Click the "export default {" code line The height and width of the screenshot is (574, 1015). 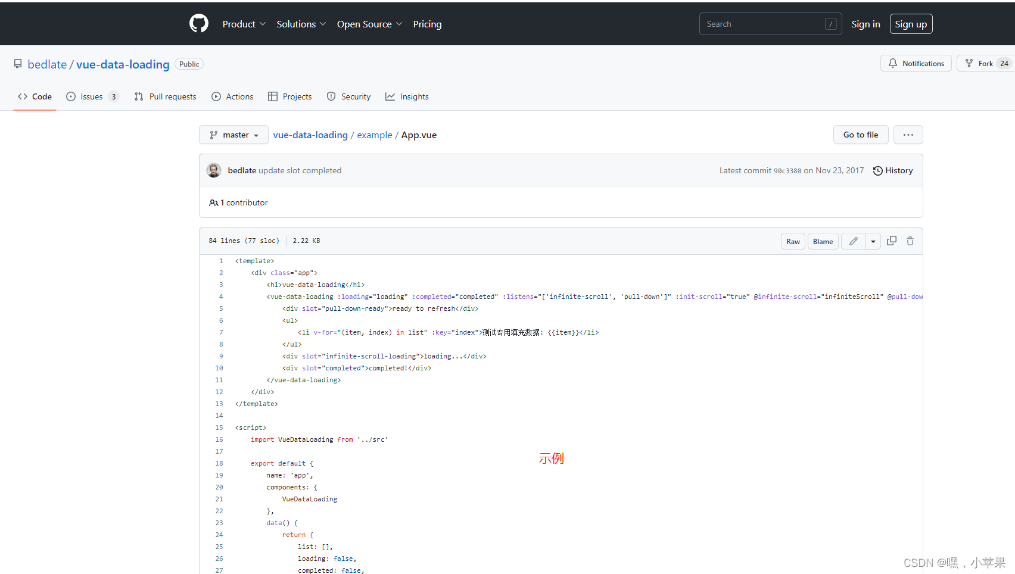(x=282, y=463)
